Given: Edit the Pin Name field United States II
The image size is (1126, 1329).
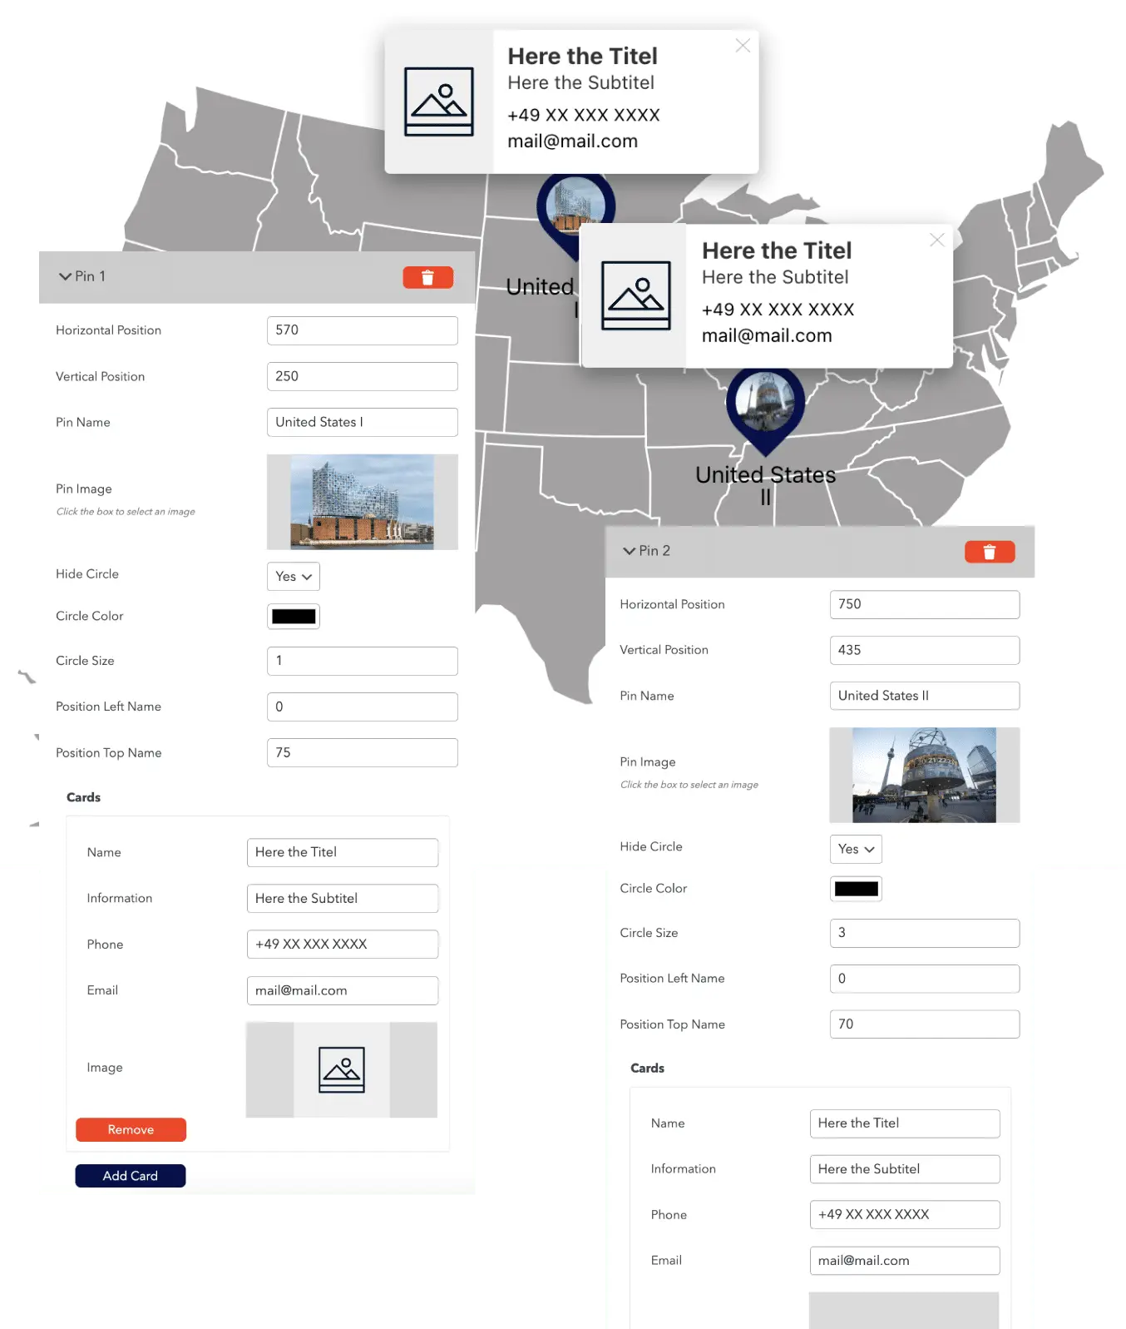Looking at the screenshot, I should click(x=925, y=696).
